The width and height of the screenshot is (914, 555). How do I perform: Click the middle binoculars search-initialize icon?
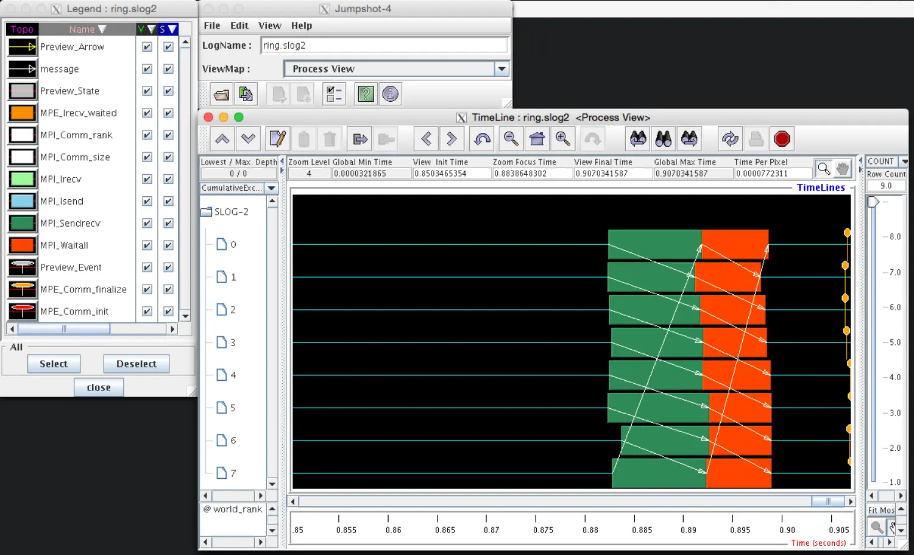664,139
